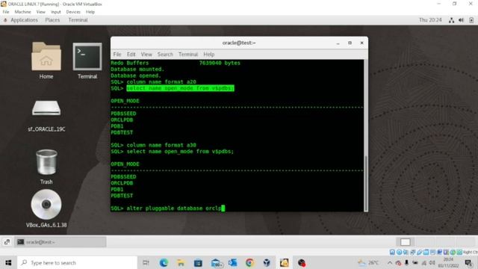The height and width of the screenshot is (269, 478).
Task: Click the power icon in the GNOME top bar
Action: pyautogui.click(x=471, y=20)
